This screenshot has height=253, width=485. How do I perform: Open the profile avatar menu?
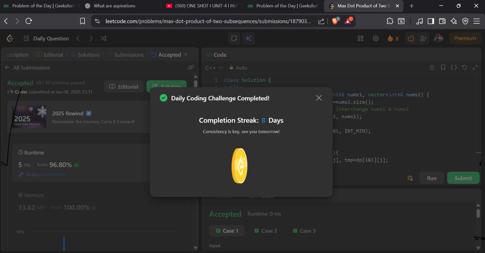pos(439,38)
